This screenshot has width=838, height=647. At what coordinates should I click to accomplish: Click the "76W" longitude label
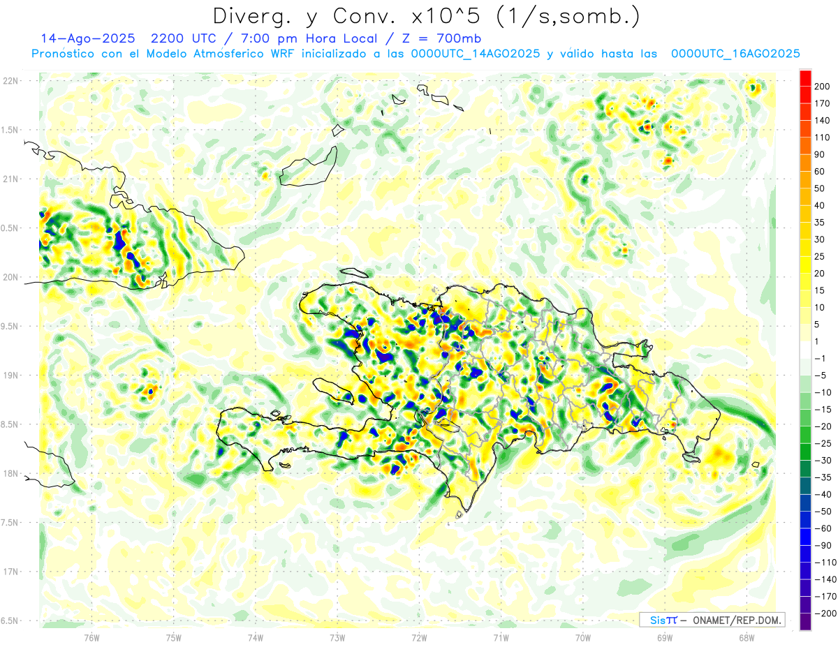pyautogui.click(x=91, y=637)
